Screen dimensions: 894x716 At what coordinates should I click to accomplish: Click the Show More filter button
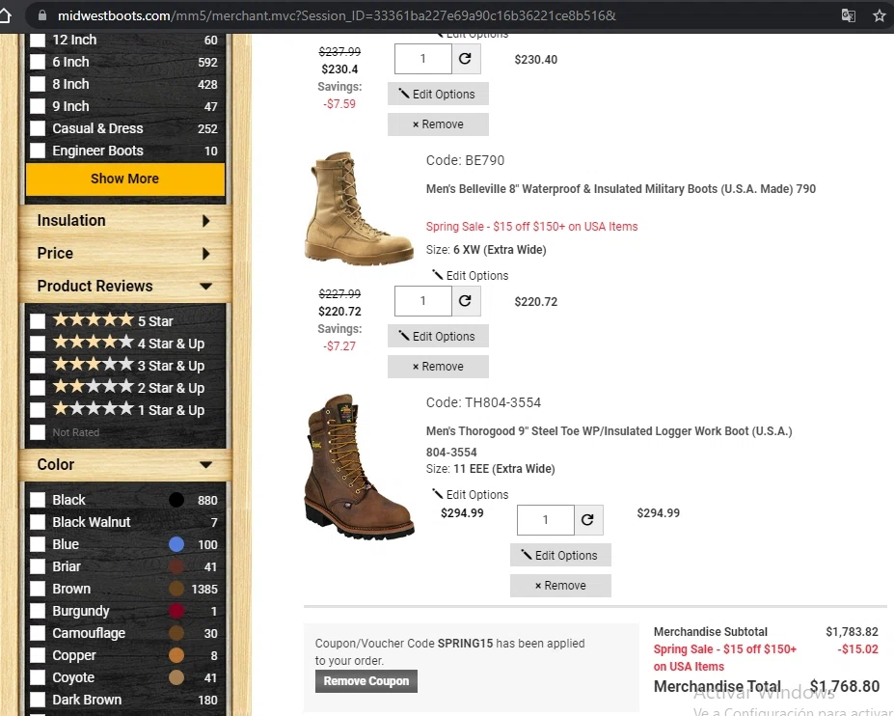pos(124,179)
